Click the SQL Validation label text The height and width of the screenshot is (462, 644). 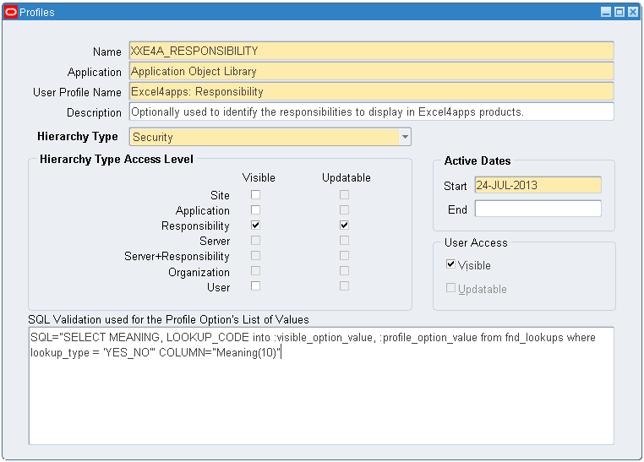click(x=168, y=319)
